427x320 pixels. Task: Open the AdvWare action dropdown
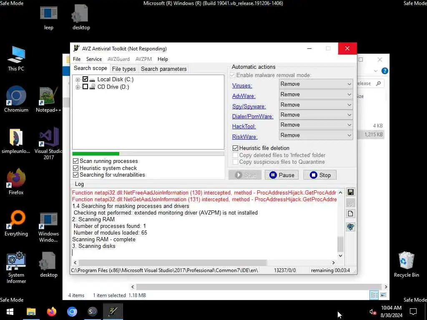pyautogui.click(x=316, y=95)
